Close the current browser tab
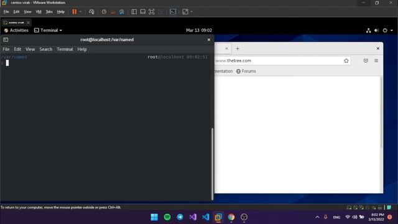 pyautogui.click(x=226, y=49)
